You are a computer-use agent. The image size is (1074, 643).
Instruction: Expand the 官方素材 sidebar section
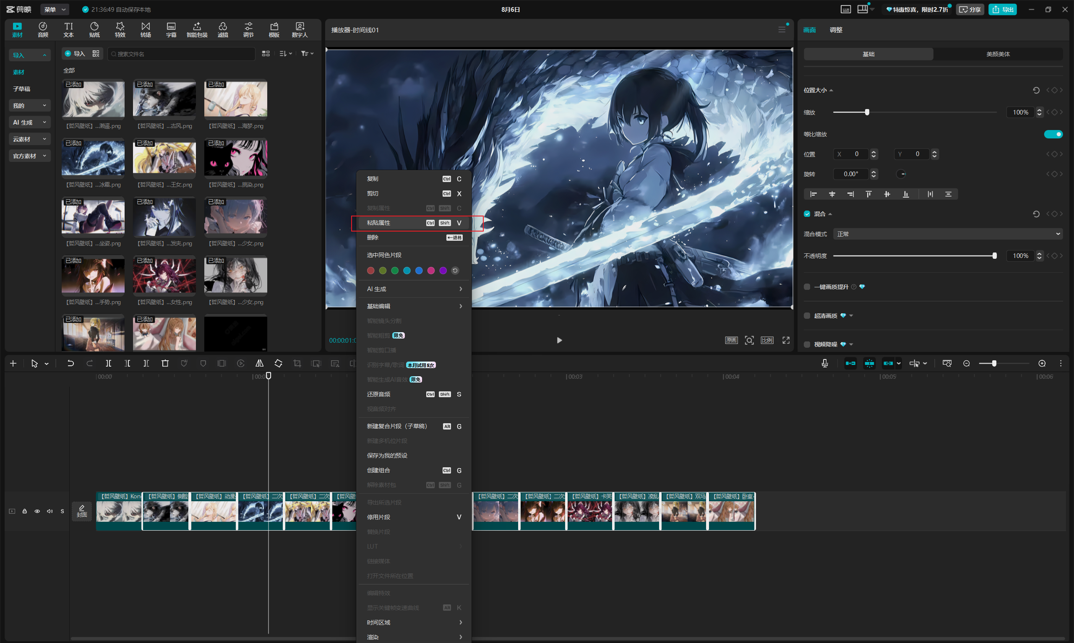tap(29, 156)
